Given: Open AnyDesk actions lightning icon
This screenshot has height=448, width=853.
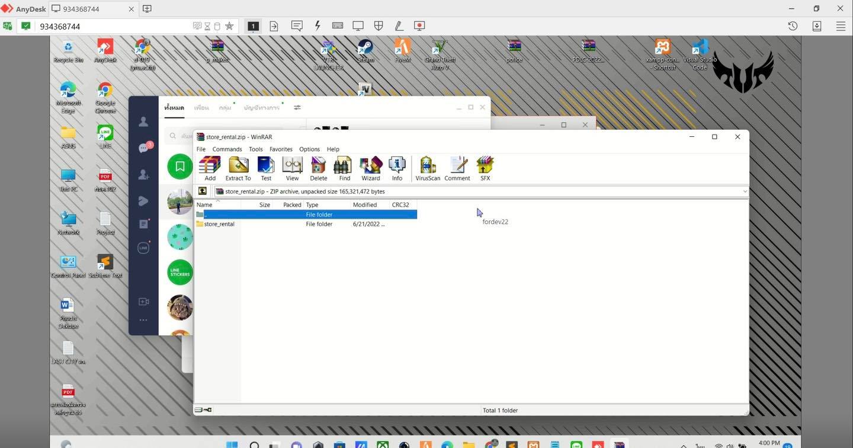Looking at the screenshot, I should click(318, 26).
